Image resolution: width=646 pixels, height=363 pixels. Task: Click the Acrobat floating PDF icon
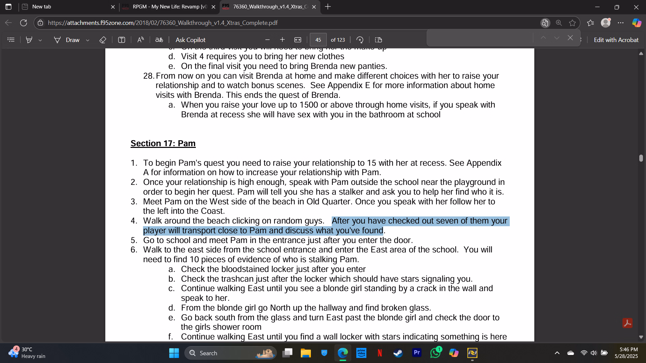(x=627, y=323)
